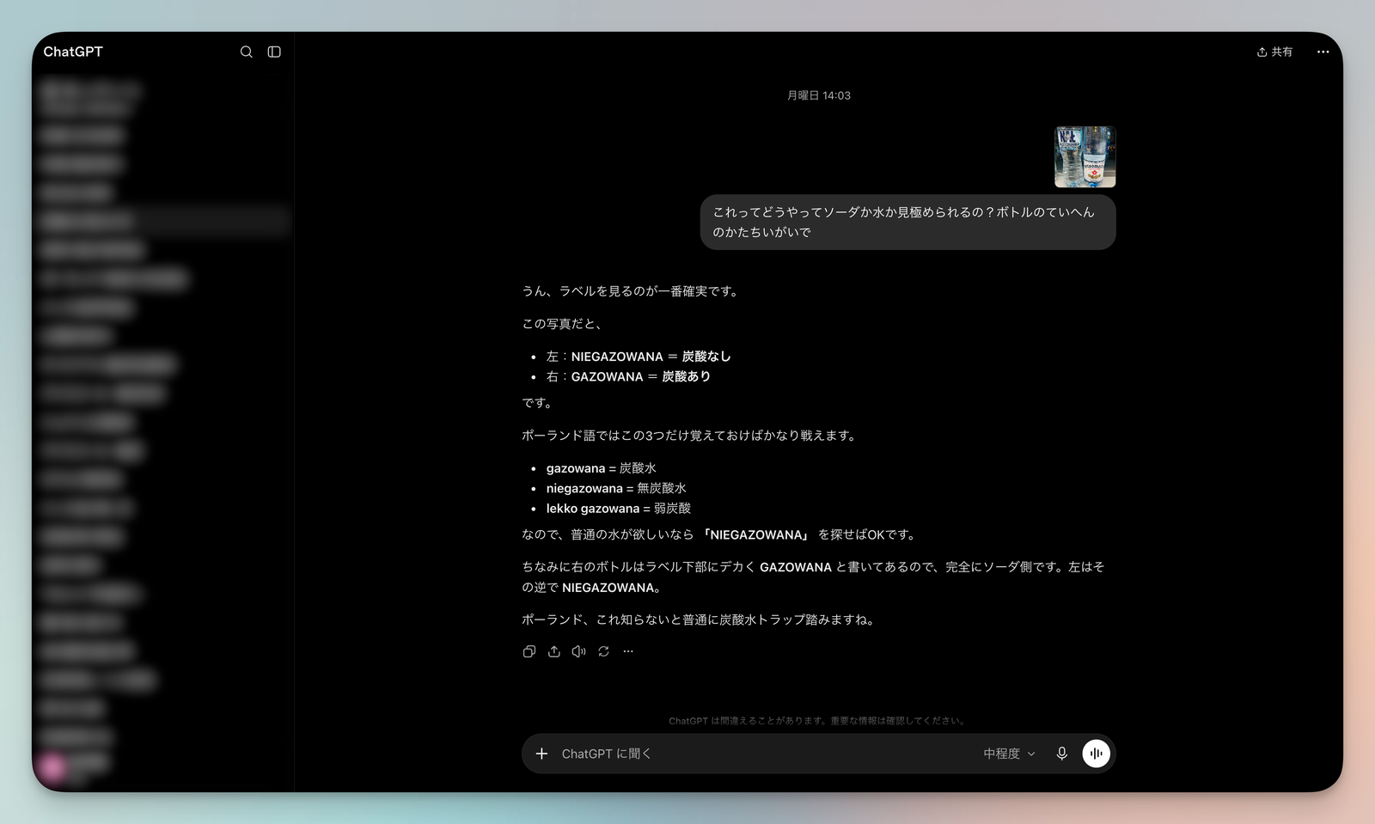
Task: Click the user message bubble about soda
Action: tap(907, 222)
